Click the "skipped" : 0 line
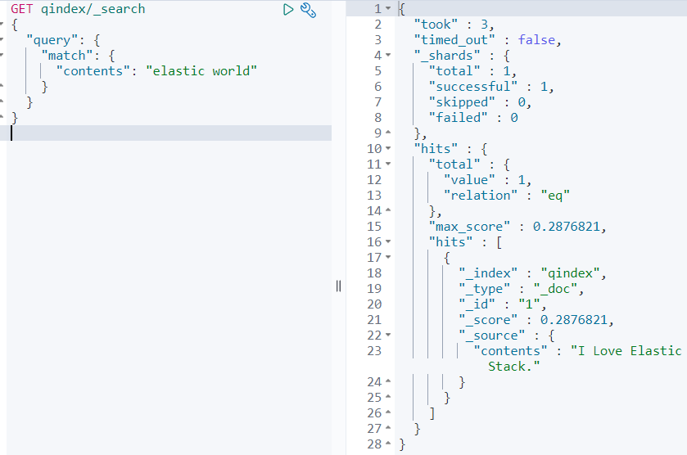The image size is (687, 455). click(480, 102)
